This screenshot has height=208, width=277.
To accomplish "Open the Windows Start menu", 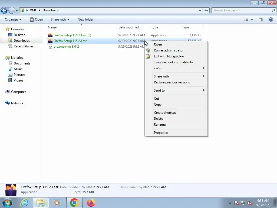I will 7,203.
